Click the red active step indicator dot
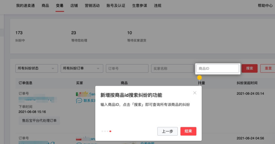Image resolution: width=275 pixels, height=144 pixels. coord(110,131)
